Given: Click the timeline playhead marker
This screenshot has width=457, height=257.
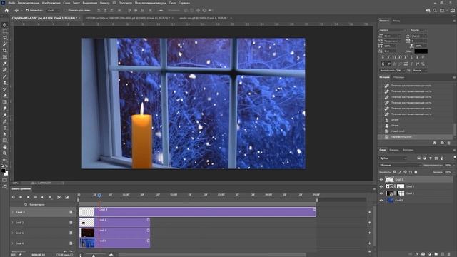Looking at the screenshot, I should (x=99, y=195).
